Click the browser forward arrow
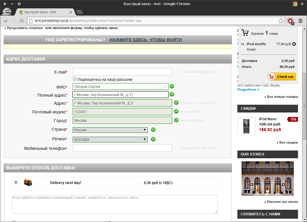 pyautogui.click(x=13, y=21)
